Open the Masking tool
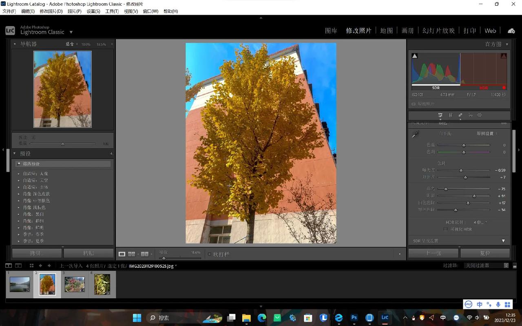Image resolution: width=522 pixels, height=326 pixels. (480, 115)
